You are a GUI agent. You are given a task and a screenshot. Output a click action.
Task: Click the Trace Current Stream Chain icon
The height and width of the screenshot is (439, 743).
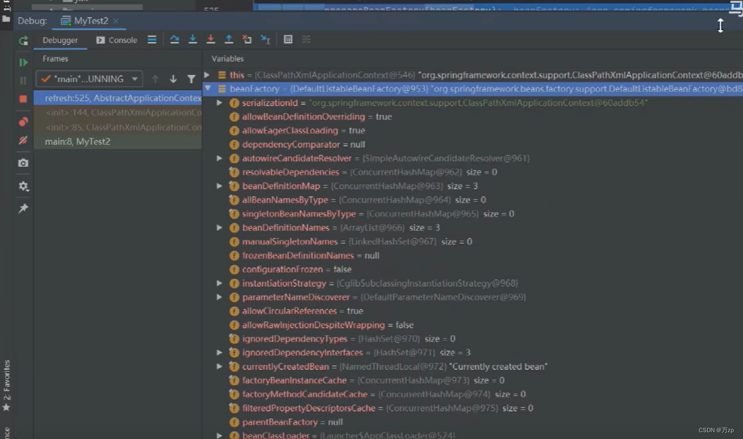pos(306,40)
